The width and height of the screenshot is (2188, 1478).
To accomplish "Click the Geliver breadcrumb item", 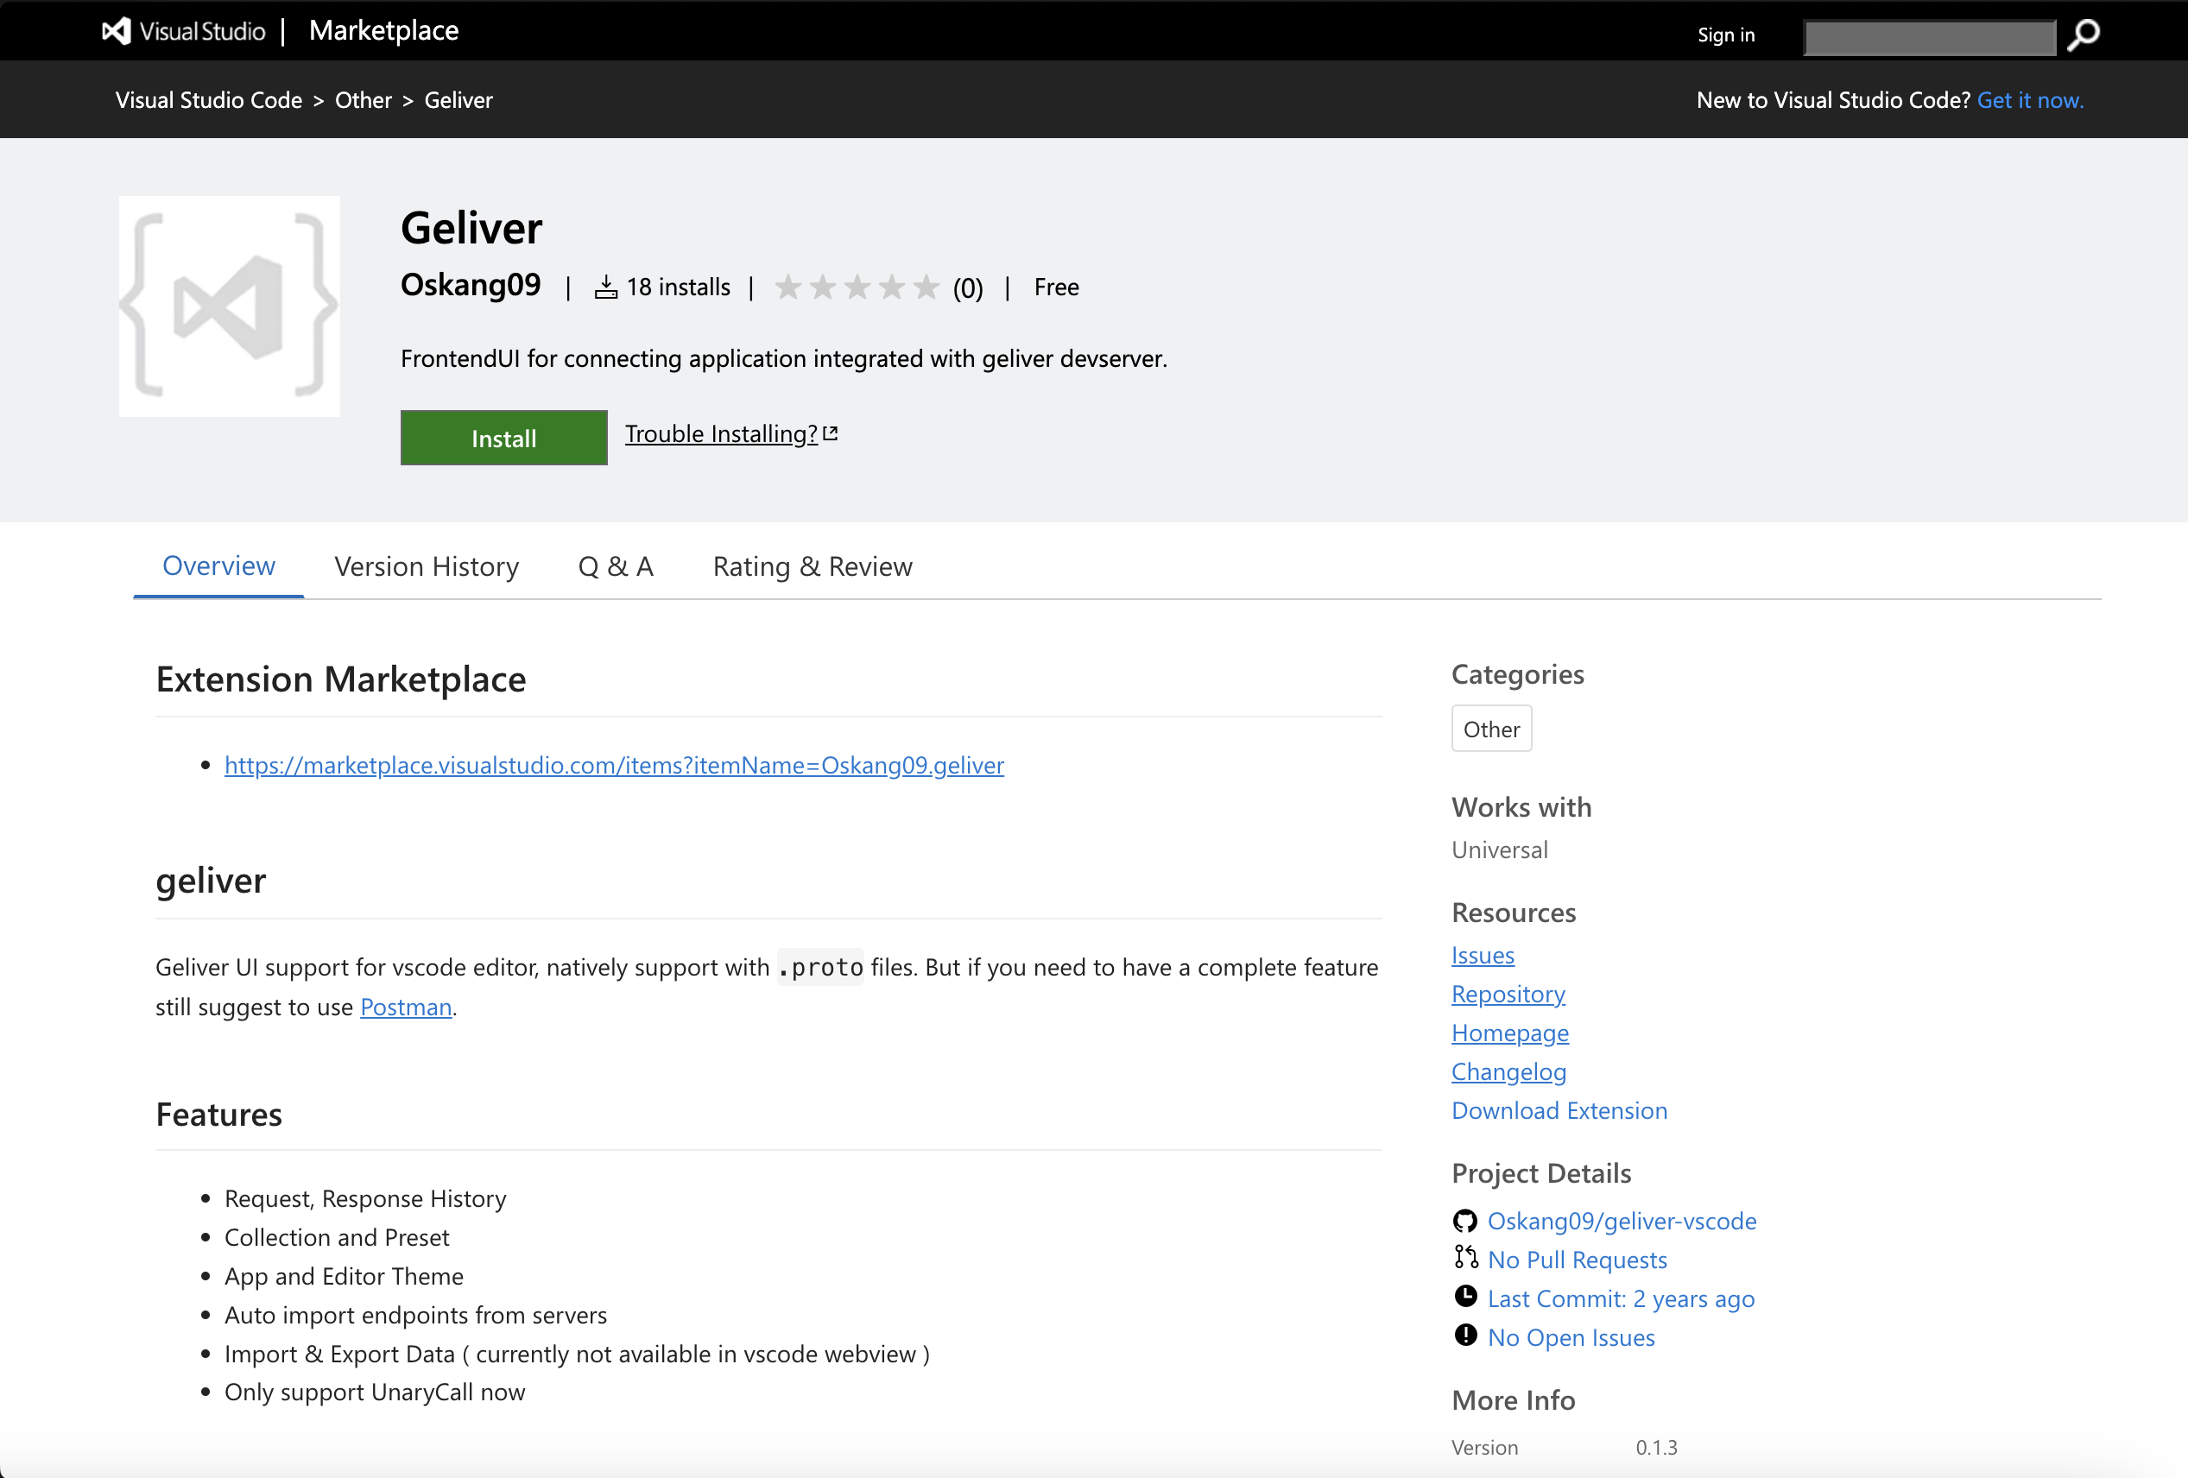I will 458,100.
